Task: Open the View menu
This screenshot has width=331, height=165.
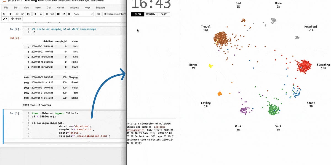Action: (26, 7)
